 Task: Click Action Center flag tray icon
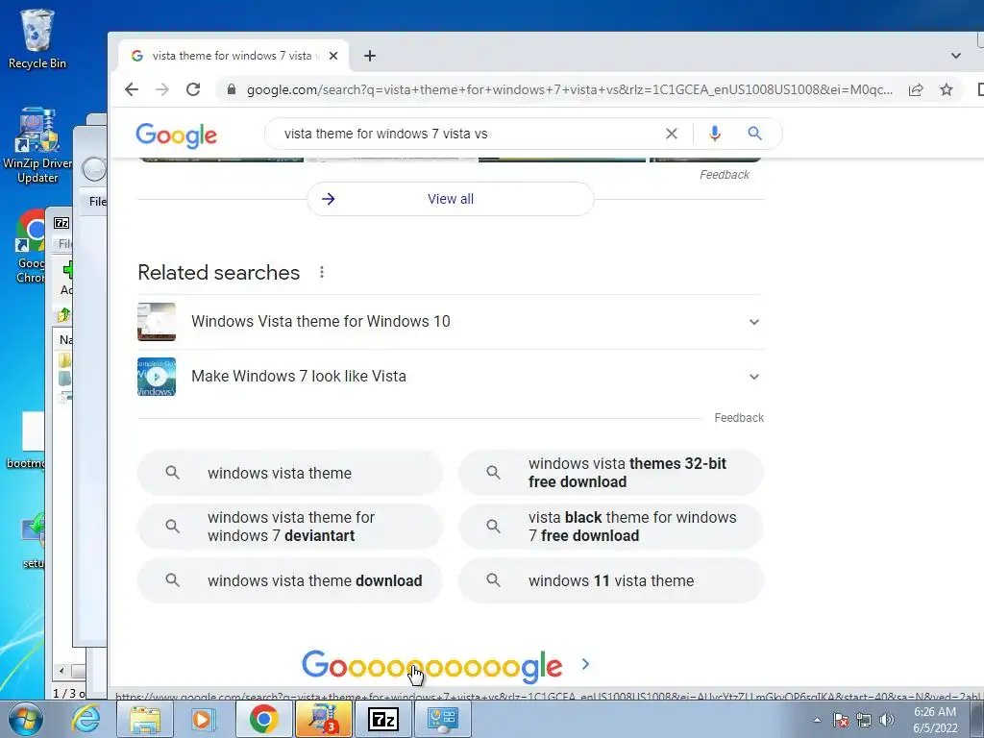[x=841, y=720]
